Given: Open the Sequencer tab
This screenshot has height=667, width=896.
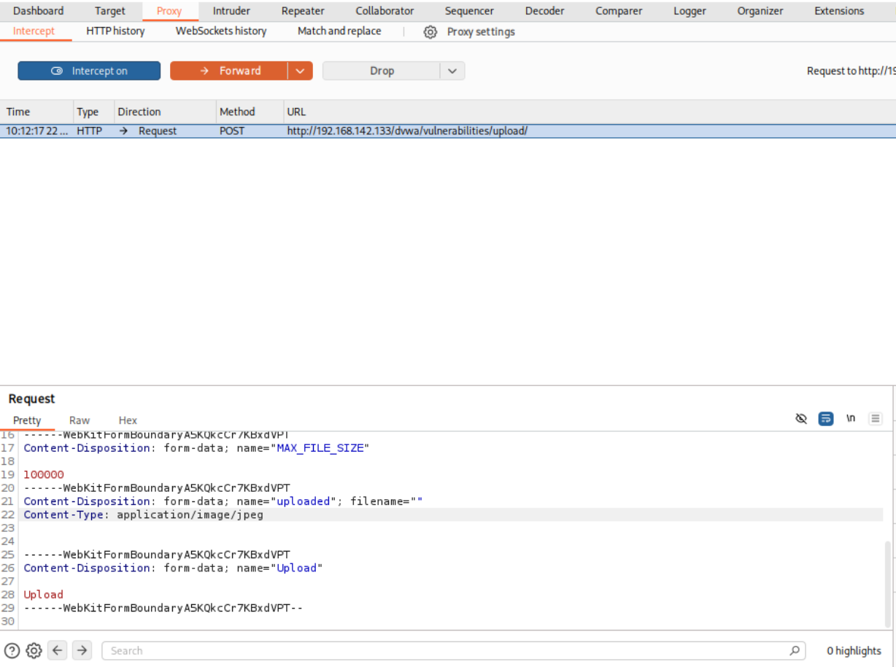Looking at the screenshot, I should click(469, 11).
